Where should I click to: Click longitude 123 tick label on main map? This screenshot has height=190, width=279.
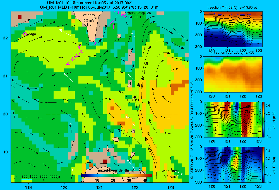click(x=171, y=187)
